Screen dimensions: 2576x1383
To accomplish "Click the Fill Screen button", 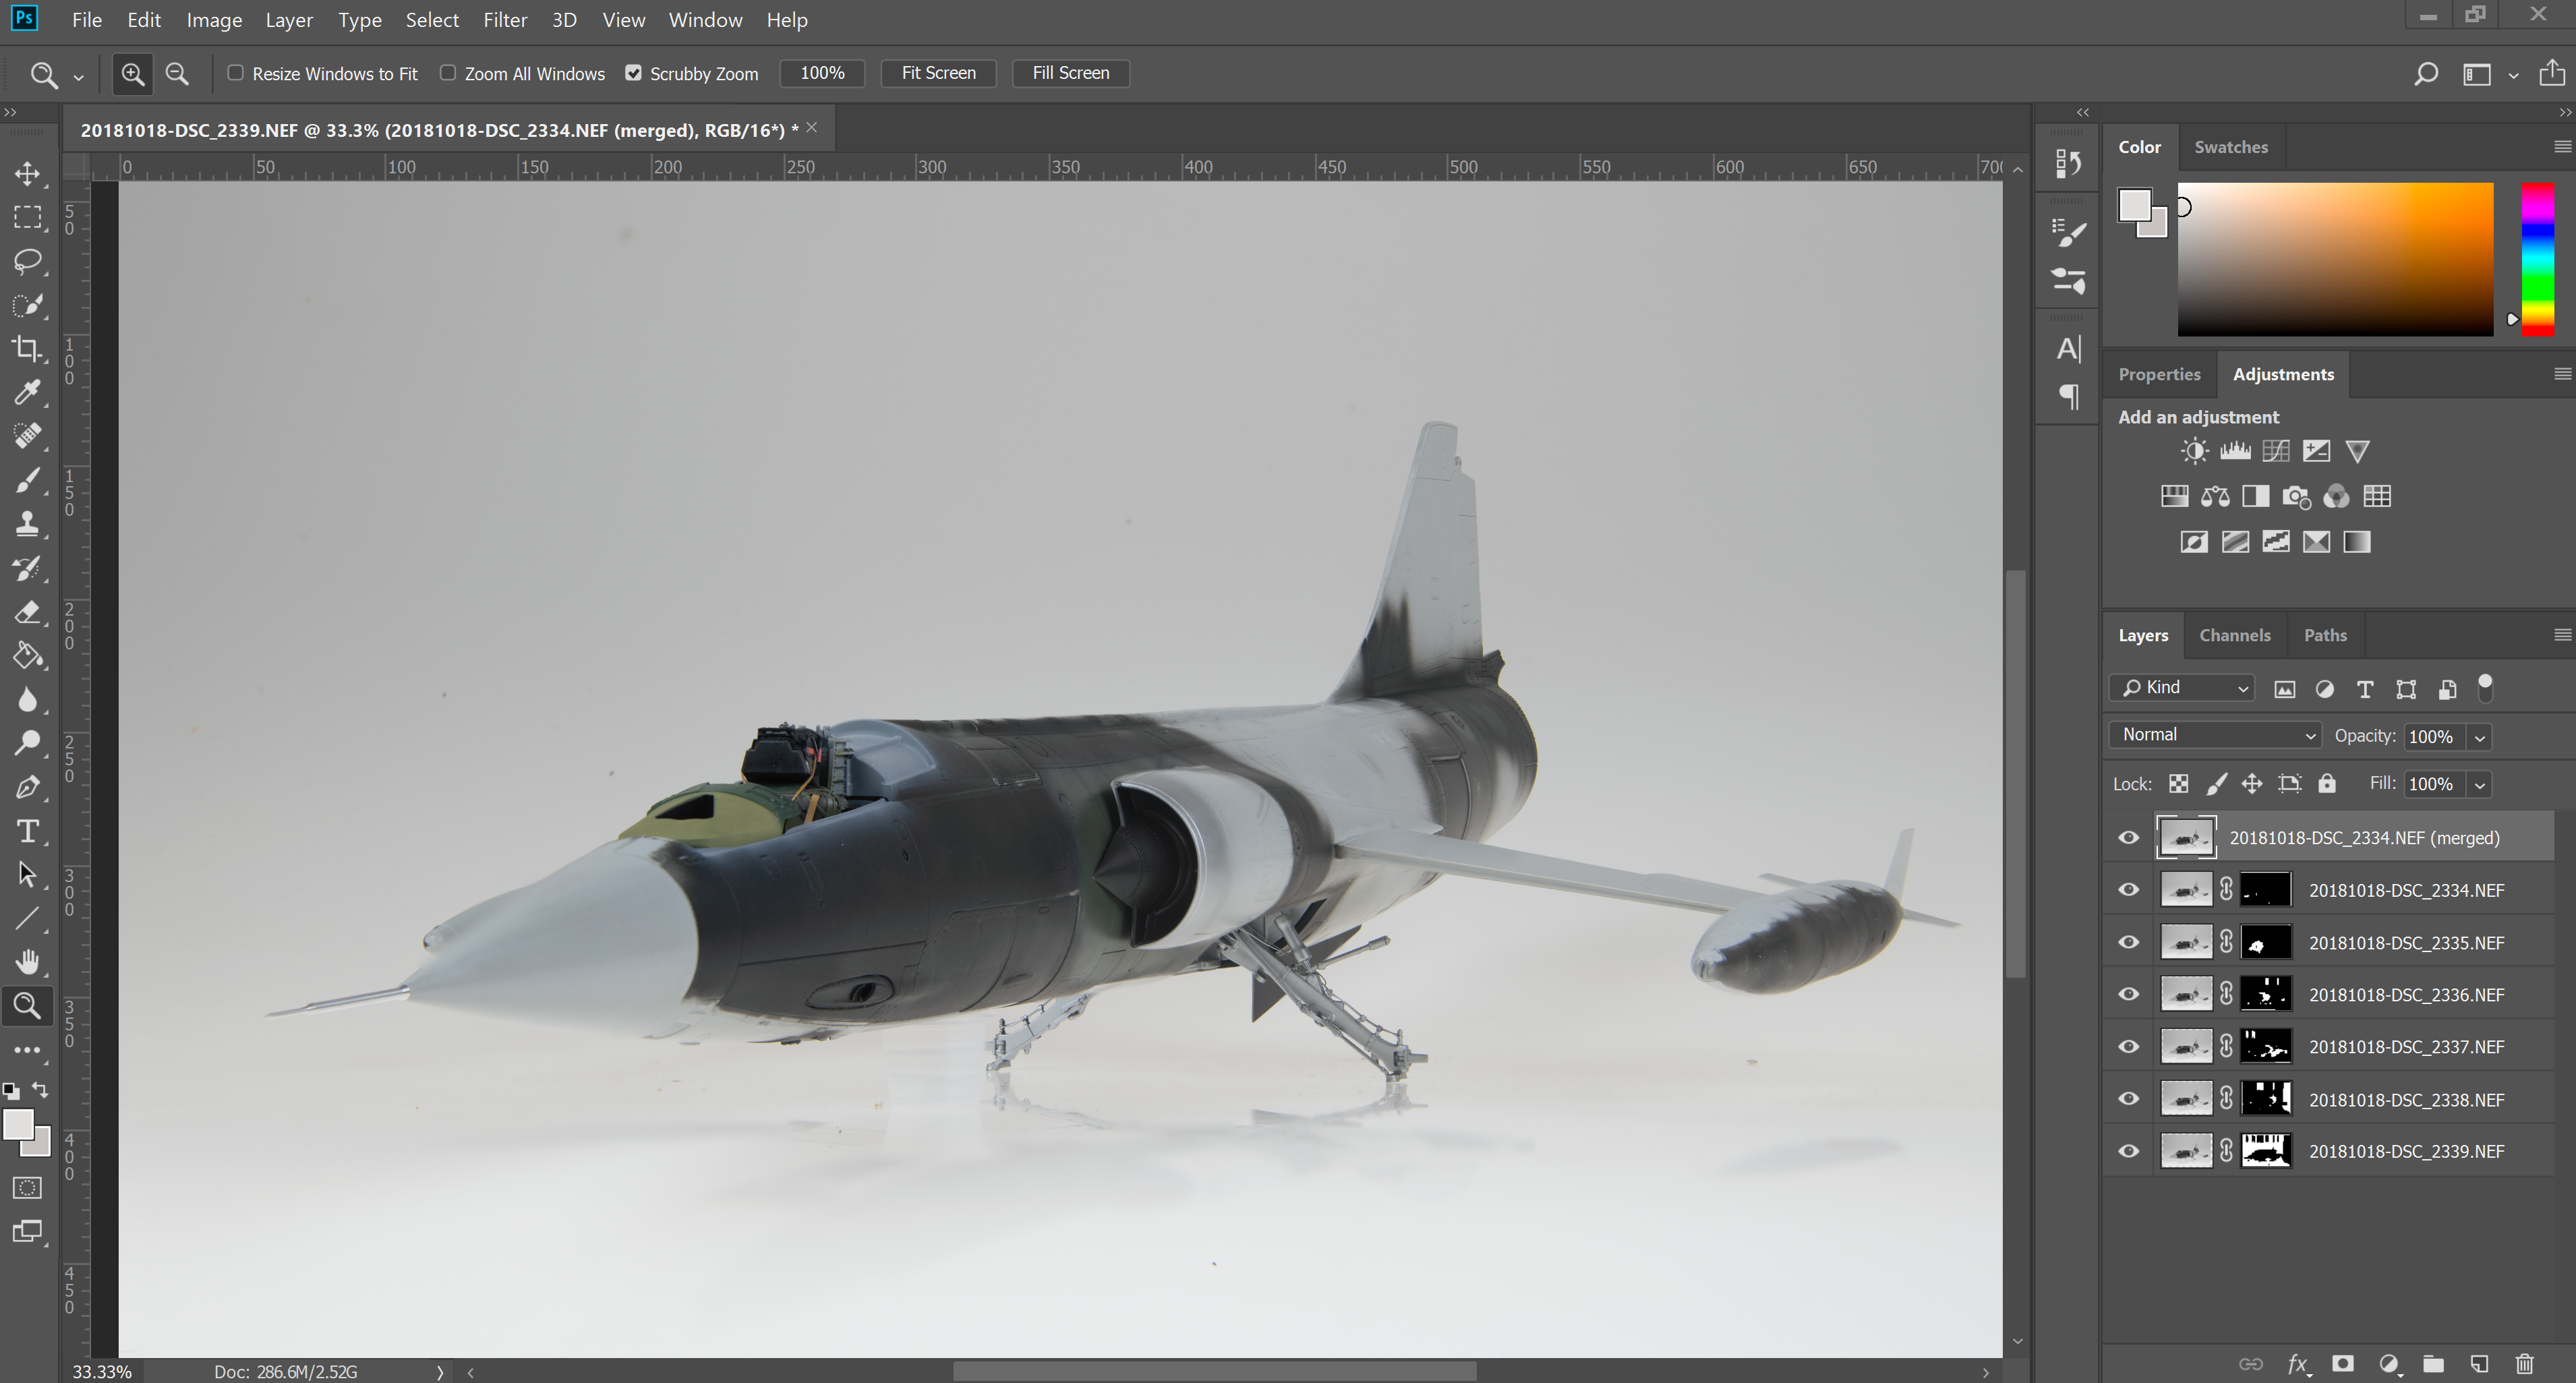I will tap(1070, 73).
